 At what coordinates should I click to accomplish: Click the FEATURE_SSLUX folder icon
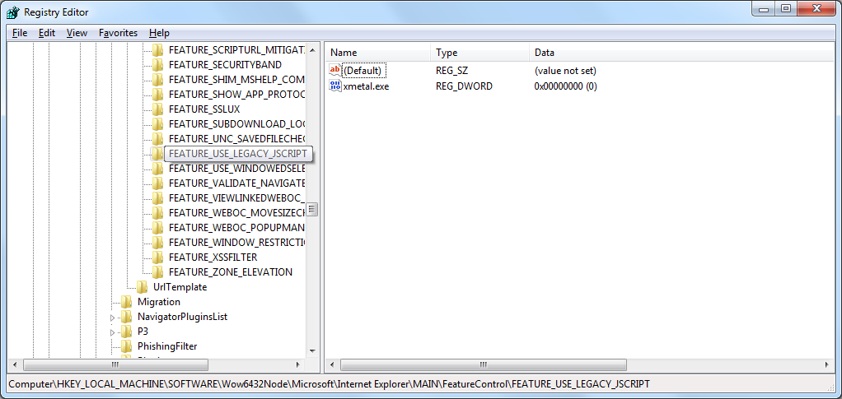pyautogui.click(x=157, y=109)
